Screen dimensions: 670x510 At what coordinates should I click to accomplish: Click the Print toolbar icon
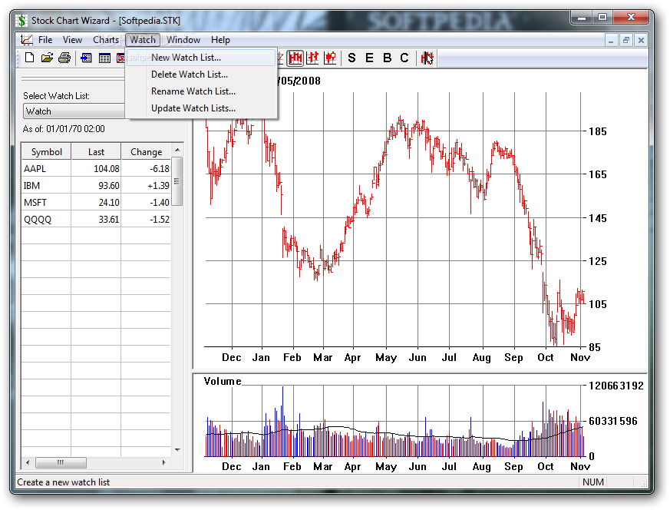point(64,58)
